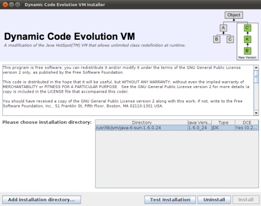Screen dimensions: 261x206
Task: Click the gray A class box
Action: tap(223, 28)
